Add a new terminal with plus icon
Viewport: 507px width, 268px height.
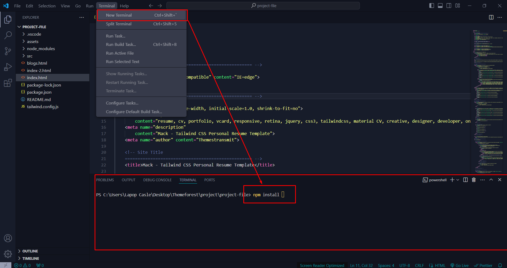[452, 180]
